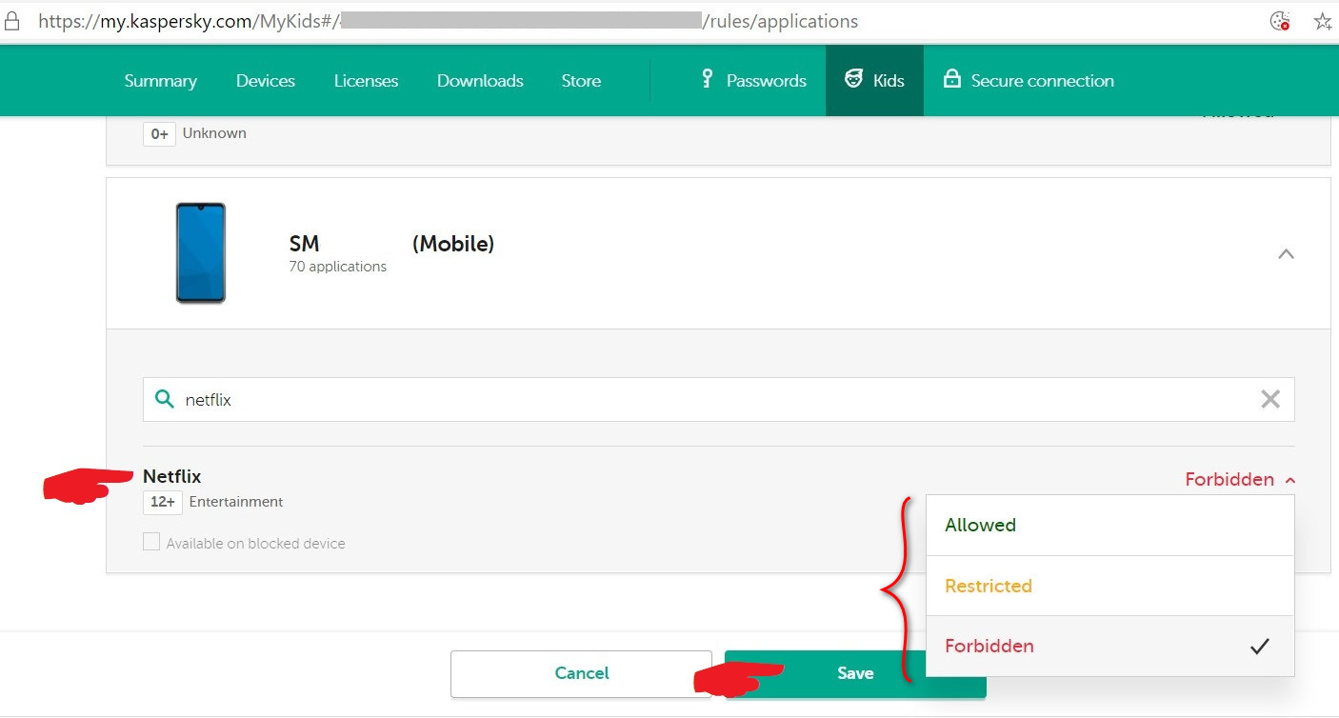Click the lock icon in address bar
This screenshot has width=1339, height=718.
click(11, 21)
